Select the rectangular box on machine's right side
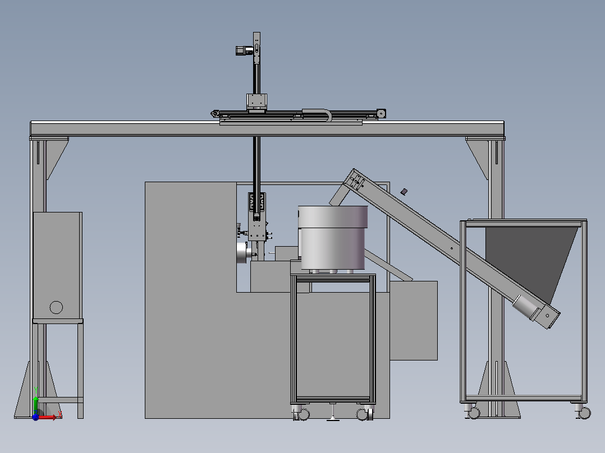 coord(414,320)
